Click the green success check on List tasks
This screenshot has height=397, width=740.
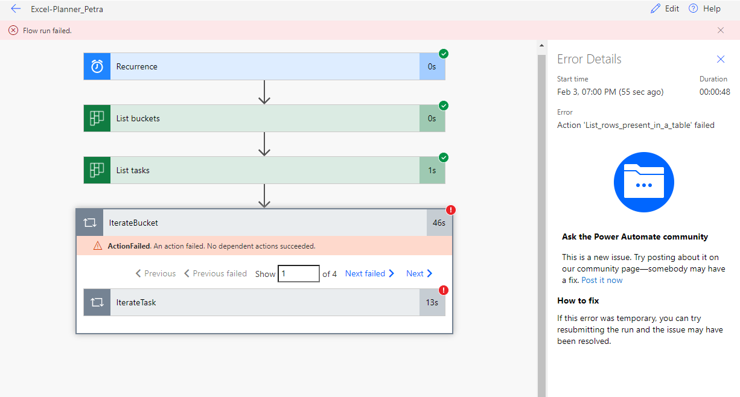[444, 157]
